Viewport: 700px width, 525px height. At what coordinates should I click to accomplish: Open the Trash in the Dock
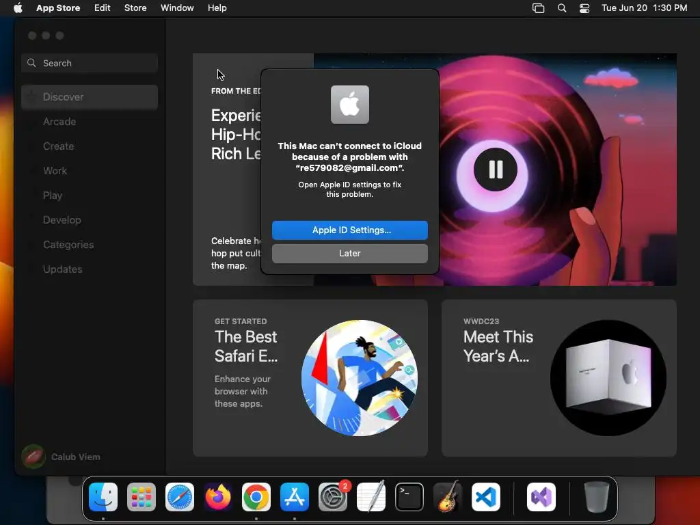596,497
